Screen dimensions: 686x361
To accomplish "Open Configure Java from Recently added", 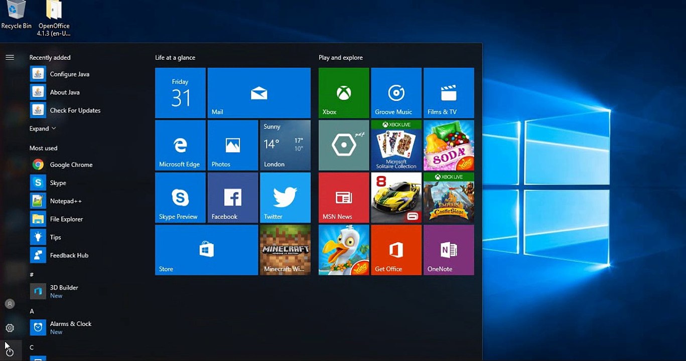I will click(69, 74).
